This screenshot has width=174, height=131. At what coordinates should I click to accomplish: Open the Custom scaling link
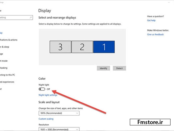pos(46,119)
